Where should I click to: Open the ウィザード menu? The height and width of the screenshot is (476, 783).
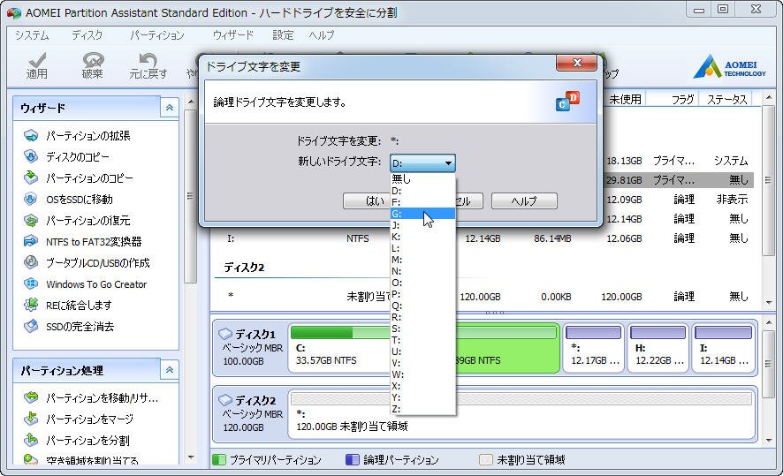(233, 35)
